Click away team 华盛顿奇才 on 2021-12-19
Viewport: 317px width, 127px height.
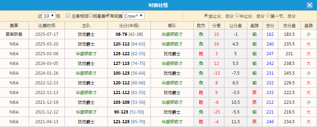click(x=172, y=102)
